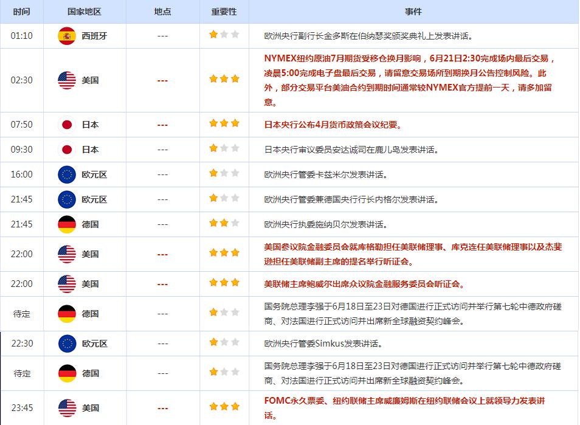Click 欧元区 label in the 16:00 row
This screenshot has height=425, width=580.
94,174
